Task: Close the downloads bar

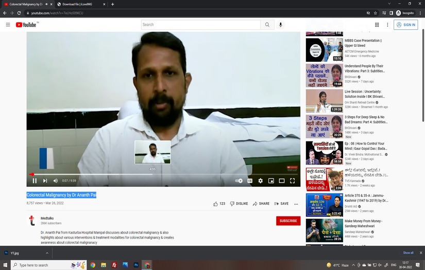Action: pyautogui.click(x=421, y=253)
